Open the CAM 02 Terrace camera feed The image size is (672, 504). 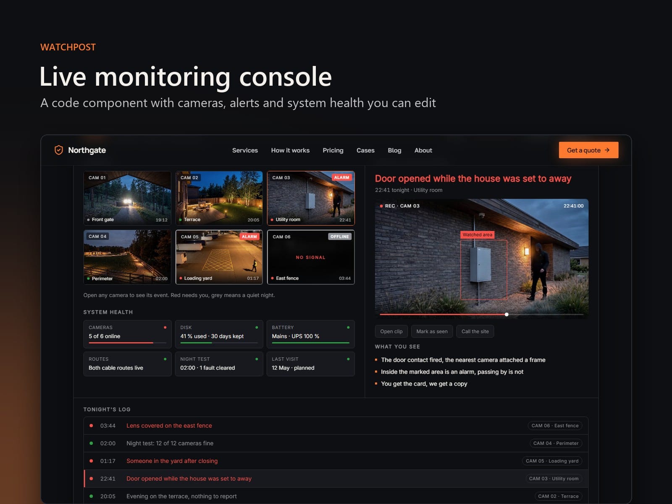[x=219, y=198]
